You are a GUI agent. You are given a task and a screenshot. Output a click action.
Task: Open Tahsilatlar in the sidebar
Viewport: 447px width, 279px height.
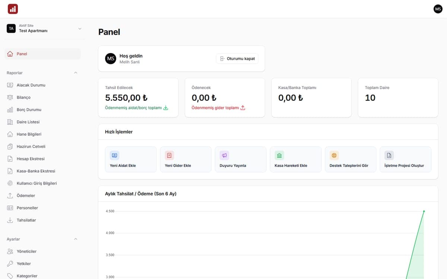(x=42, y=220)
